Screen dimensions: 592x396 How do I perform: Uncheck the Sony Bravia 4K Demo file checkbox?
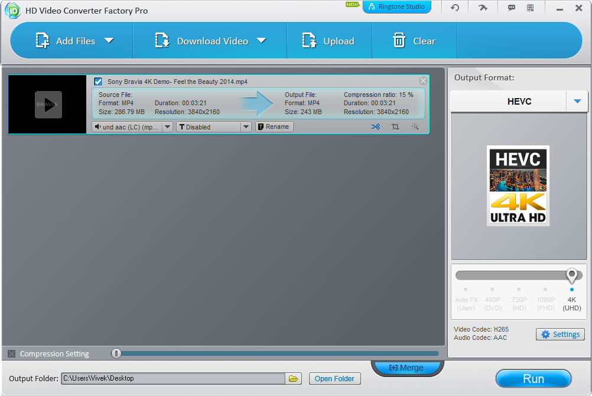(98, 81)
